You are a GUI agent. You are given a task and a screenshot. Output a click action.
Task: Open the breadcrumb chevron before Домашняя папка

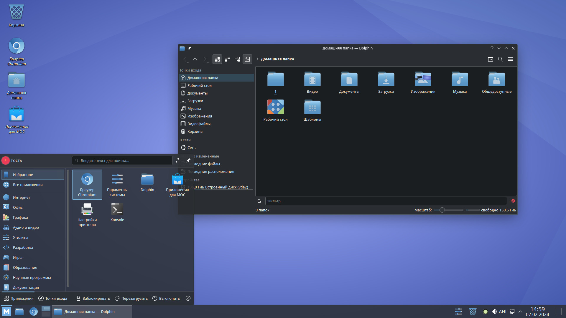(257, 59)
